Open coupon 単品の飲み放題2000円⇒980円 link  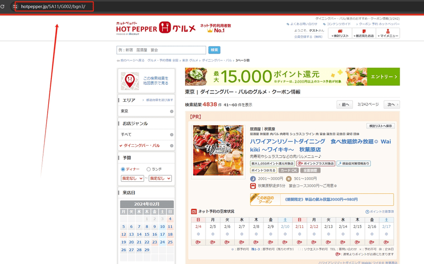click(x=321, y=200)
